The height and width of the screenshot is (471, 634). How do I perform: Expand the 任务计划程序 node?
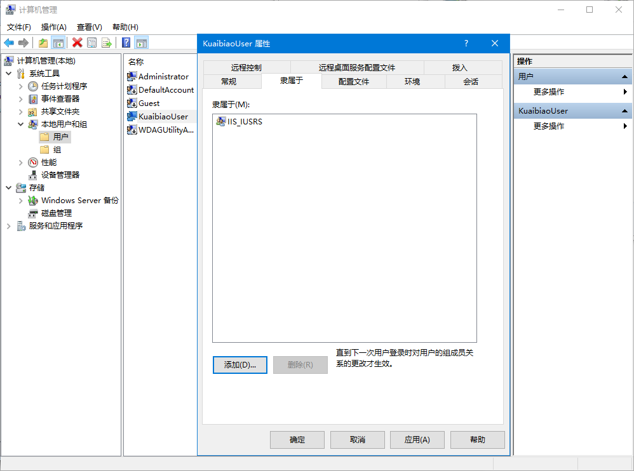coord(20,86)
